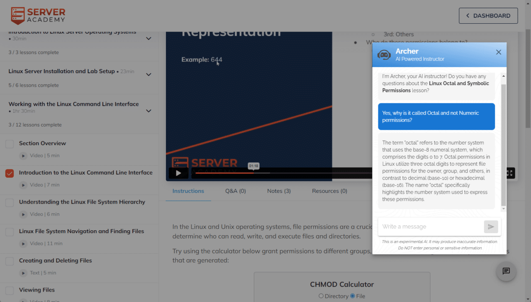Select the Directory radio button
The width and height of the screenshot is (531, 302).
(321, 296)
